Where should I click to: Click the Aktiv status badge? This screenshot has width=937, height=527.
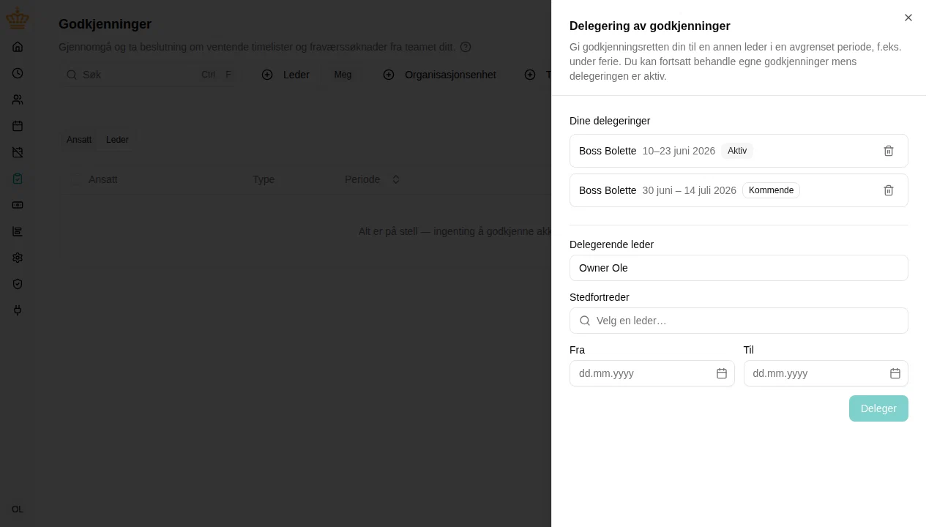737,151
